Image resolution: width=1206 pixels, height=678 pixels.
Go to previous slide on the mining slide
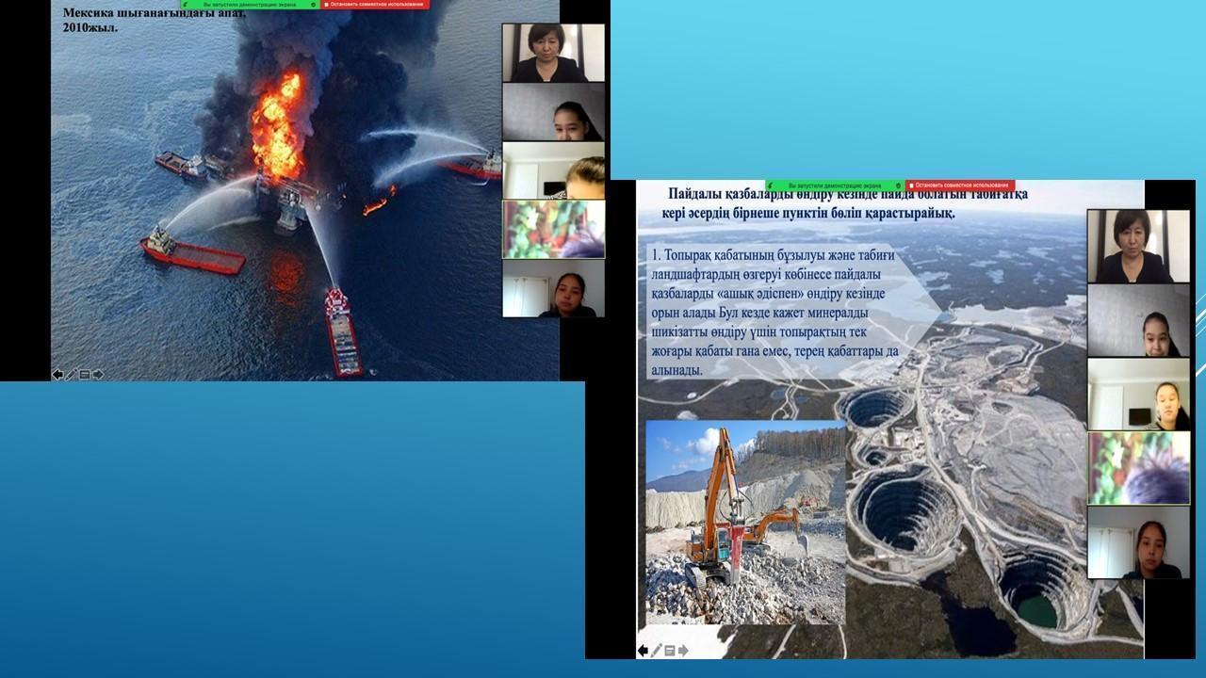pos(644,651)
